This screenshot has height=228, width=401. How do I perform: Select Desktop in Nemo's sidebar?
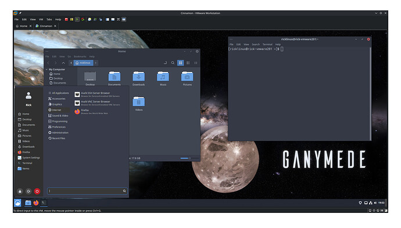tap(56, 78)
